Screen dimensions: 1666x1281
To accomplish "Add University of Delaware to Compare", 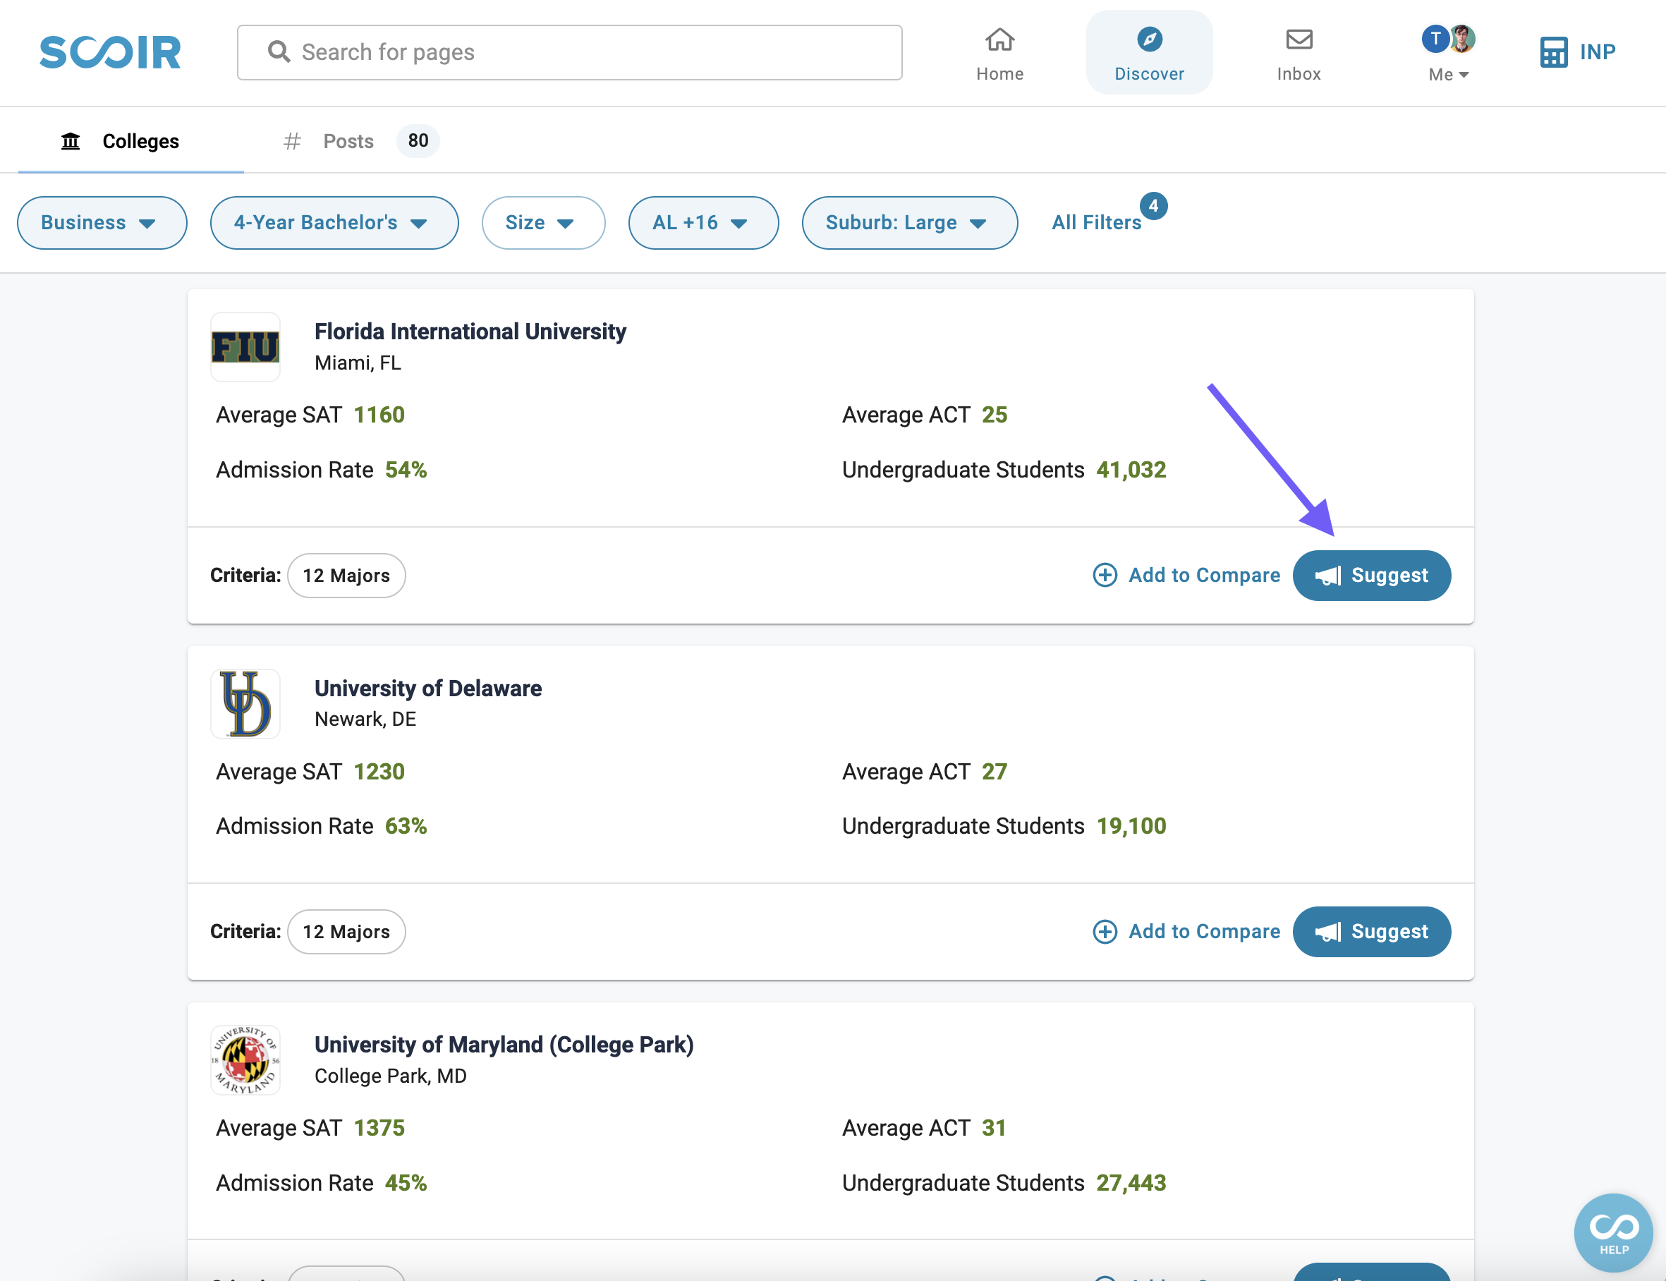I will point(1186,931).
